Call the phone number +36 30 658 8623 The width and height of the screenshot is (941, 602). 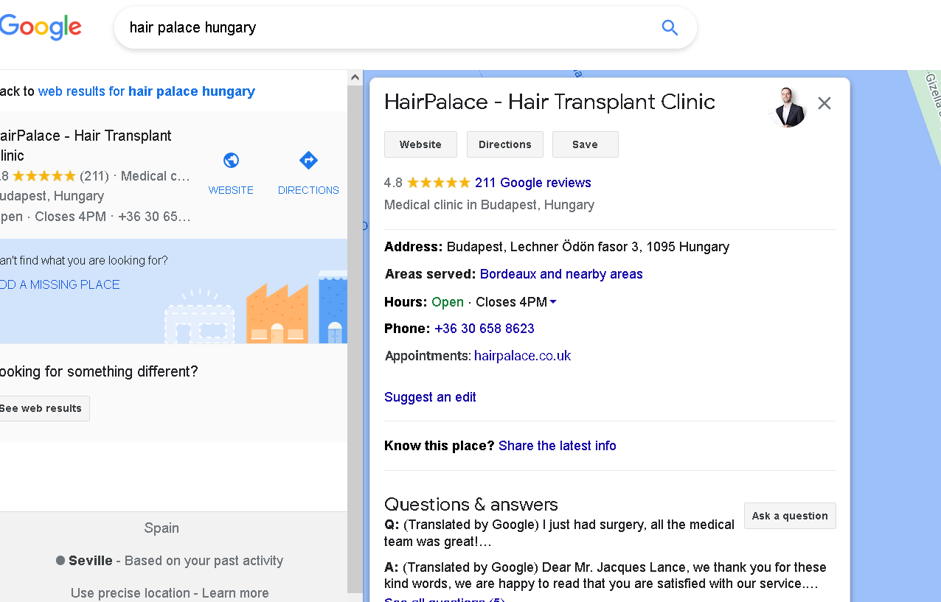[x=485, y=329]
